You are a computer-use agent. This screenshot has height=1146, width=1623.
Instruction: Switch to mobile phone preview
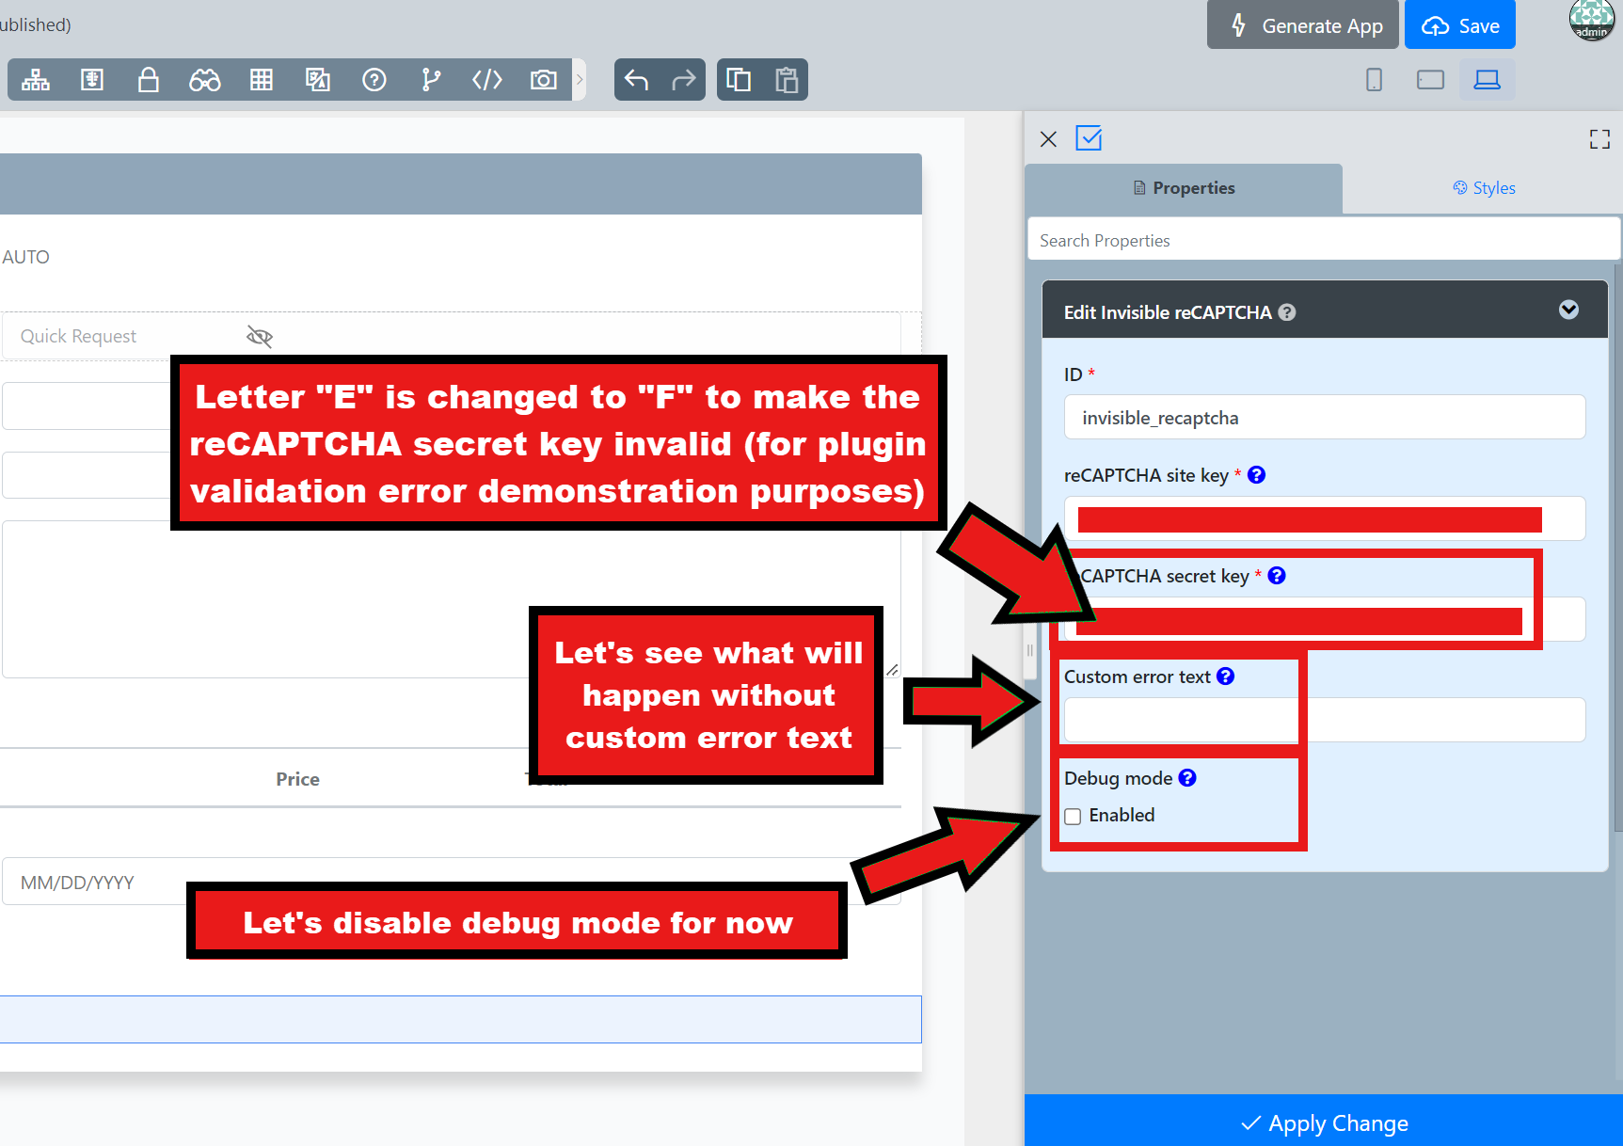(1375, 80)
